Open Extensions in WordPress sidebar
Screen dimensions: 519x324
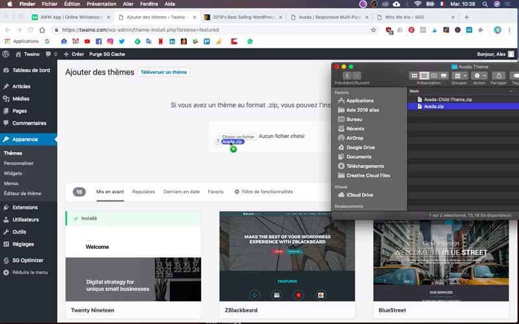point(29,207)
